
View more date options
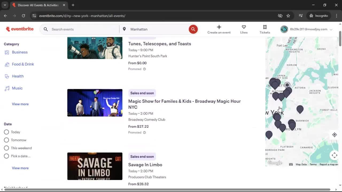click(20, 168)
